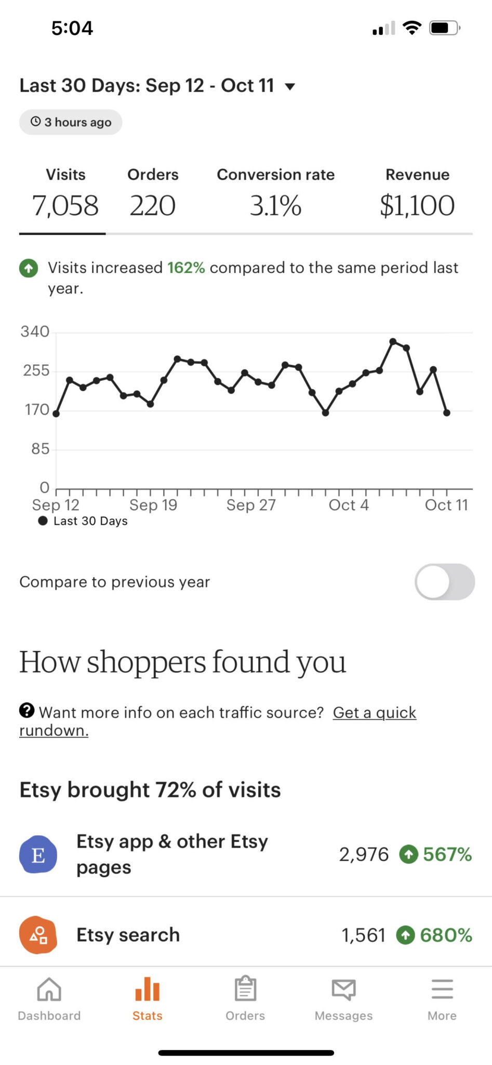Open the Last 30 Days date range dropdown
The height and width of the screenshot is (1065, 492).
(157, 86)
